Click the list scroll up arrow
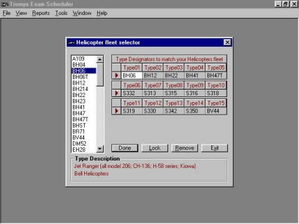 point(100,59)
